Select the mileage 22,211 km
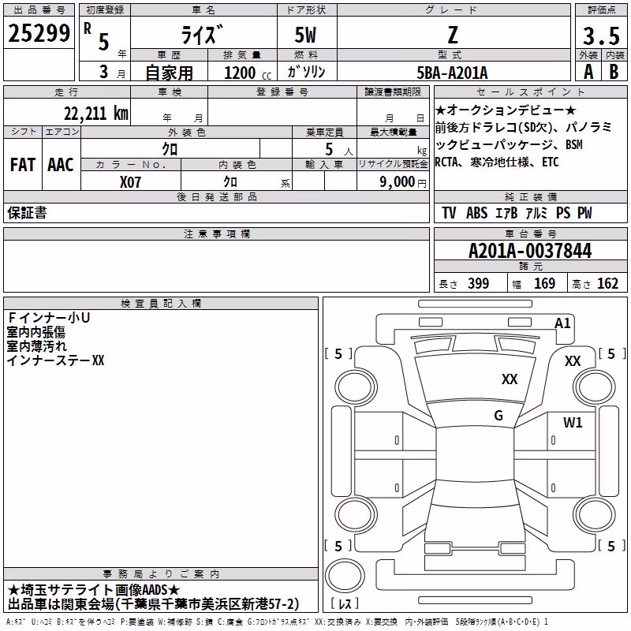631x631 pixels. click(95, 114)
